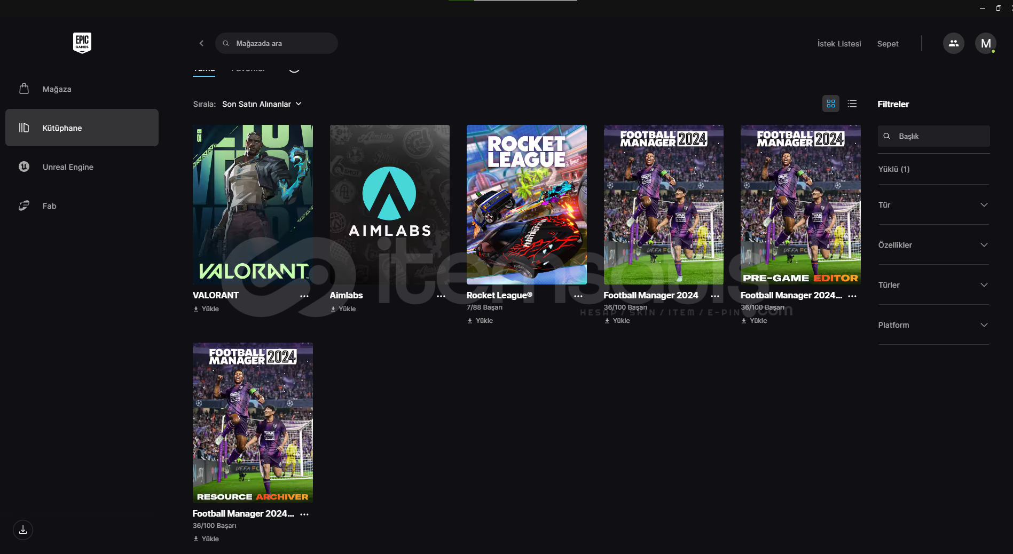The image size is (1013, 554).
Task: Open the friends list icon
Action: tap(953, 43)
